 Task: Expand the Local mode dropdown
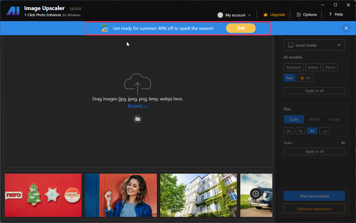point(314,45)
